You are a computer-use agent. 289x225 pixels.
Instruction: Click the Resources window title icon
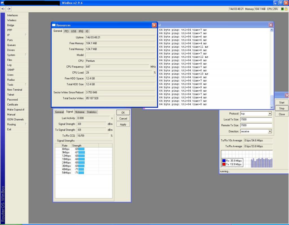[54, 25]
